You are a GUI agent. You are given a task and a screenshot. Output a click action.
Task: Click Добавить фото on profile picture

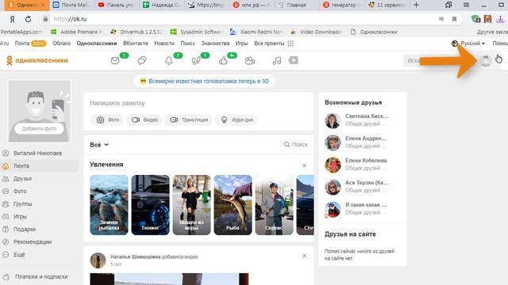click(x=39, y=128)
